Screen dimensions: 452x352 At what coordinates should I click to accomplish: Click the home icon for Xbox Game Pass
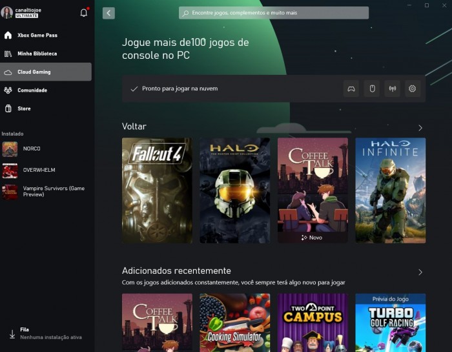8,35
